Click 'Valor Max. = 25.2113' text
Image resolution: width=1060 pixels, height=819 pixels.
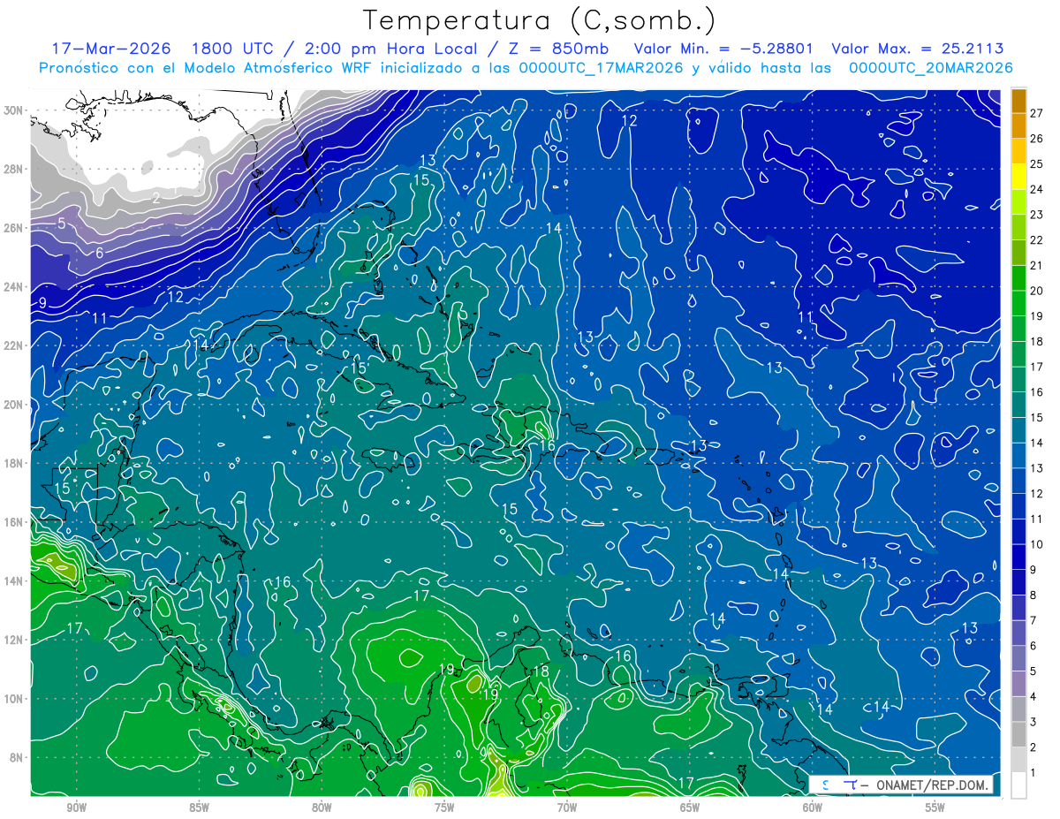pos(918,49)
